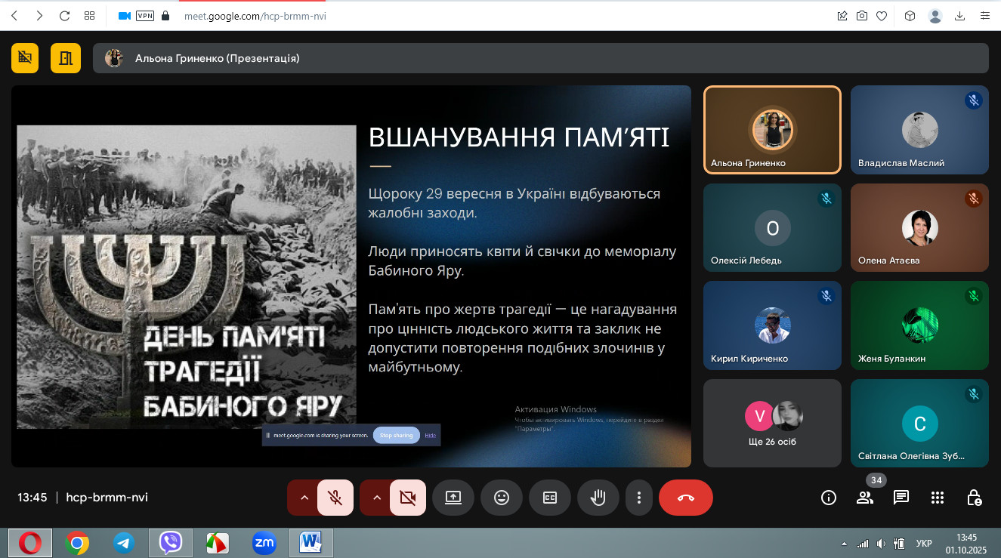1001x558 pixels.
Task: Open the activities grid icon
Action: 938,498
